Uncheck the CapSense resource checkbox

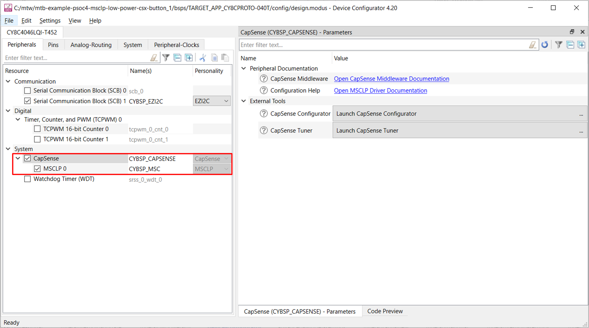27,158
